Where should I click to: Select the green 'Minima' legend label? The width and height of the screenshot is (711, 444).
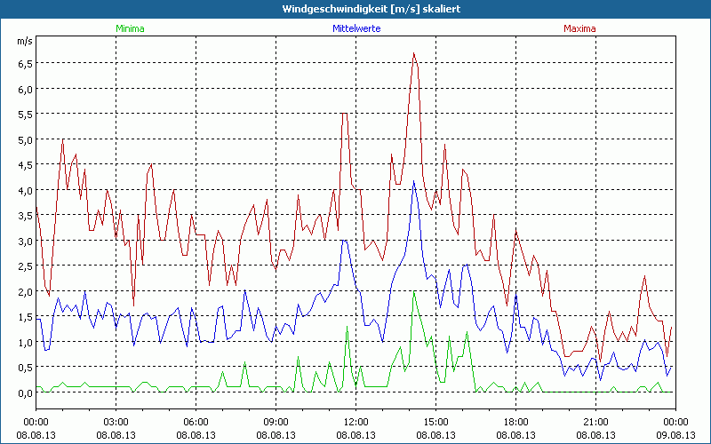130,28
